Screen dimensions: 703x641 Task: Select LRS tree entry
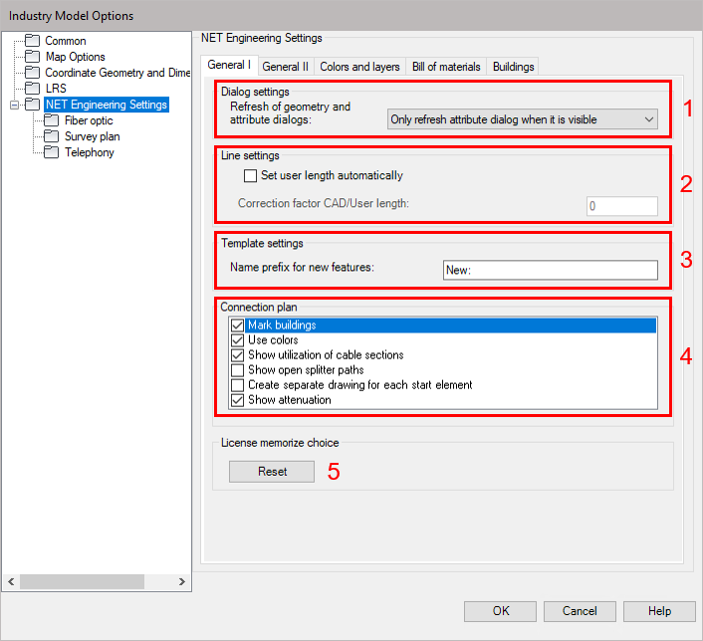click(x=56, y=89)
